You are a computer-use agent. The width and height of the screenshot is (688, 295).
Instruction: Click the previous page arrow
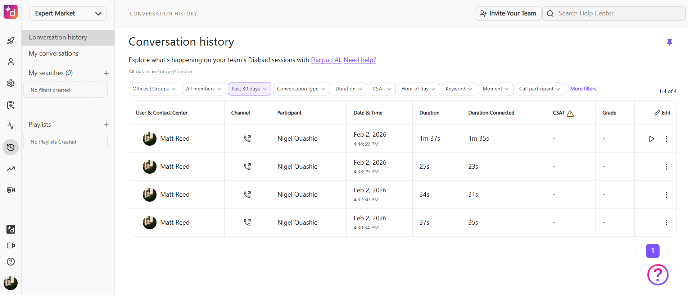[x=637, y=251]
